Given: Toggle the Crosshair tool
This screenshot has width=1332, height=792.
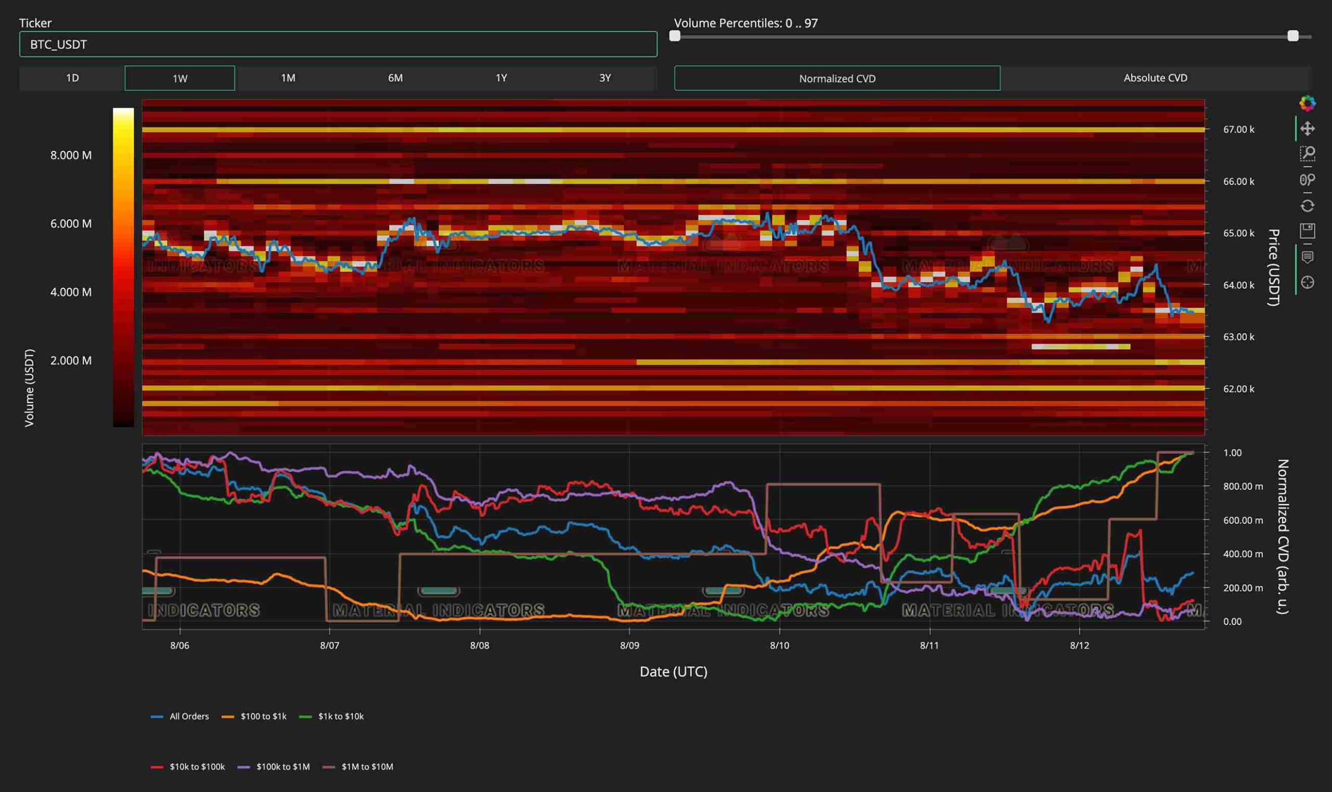Looking at the screenshot, I should pyautogui.click(x=1307, y=283).
